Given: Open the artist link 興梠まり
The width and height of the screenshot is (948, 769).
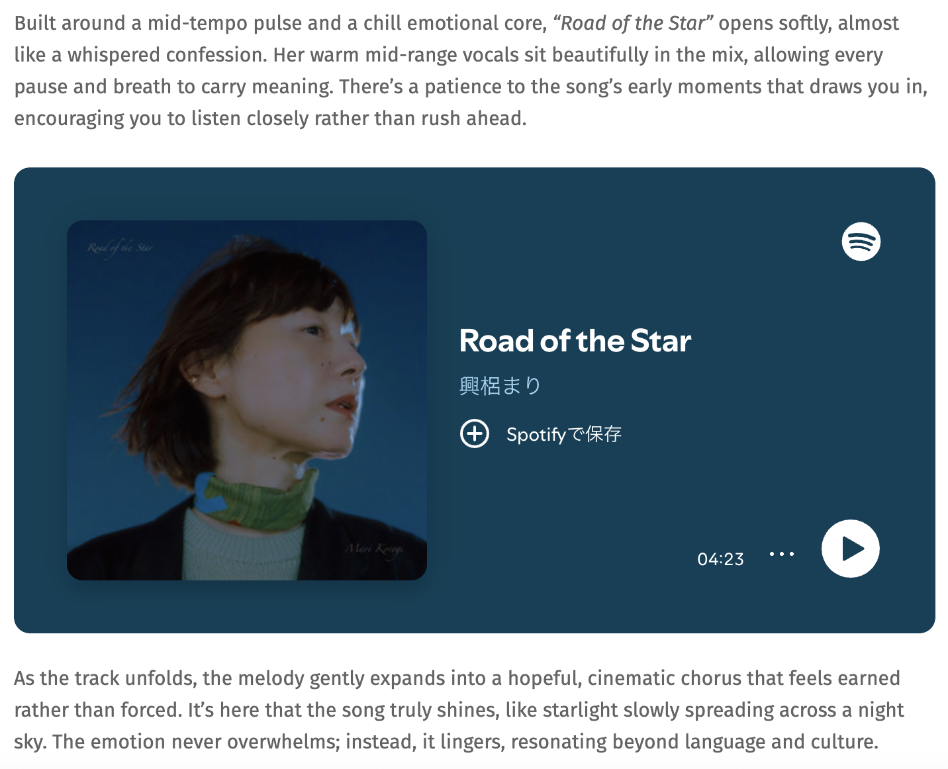Looking at the screenshot, I should [x=500, y=385].
